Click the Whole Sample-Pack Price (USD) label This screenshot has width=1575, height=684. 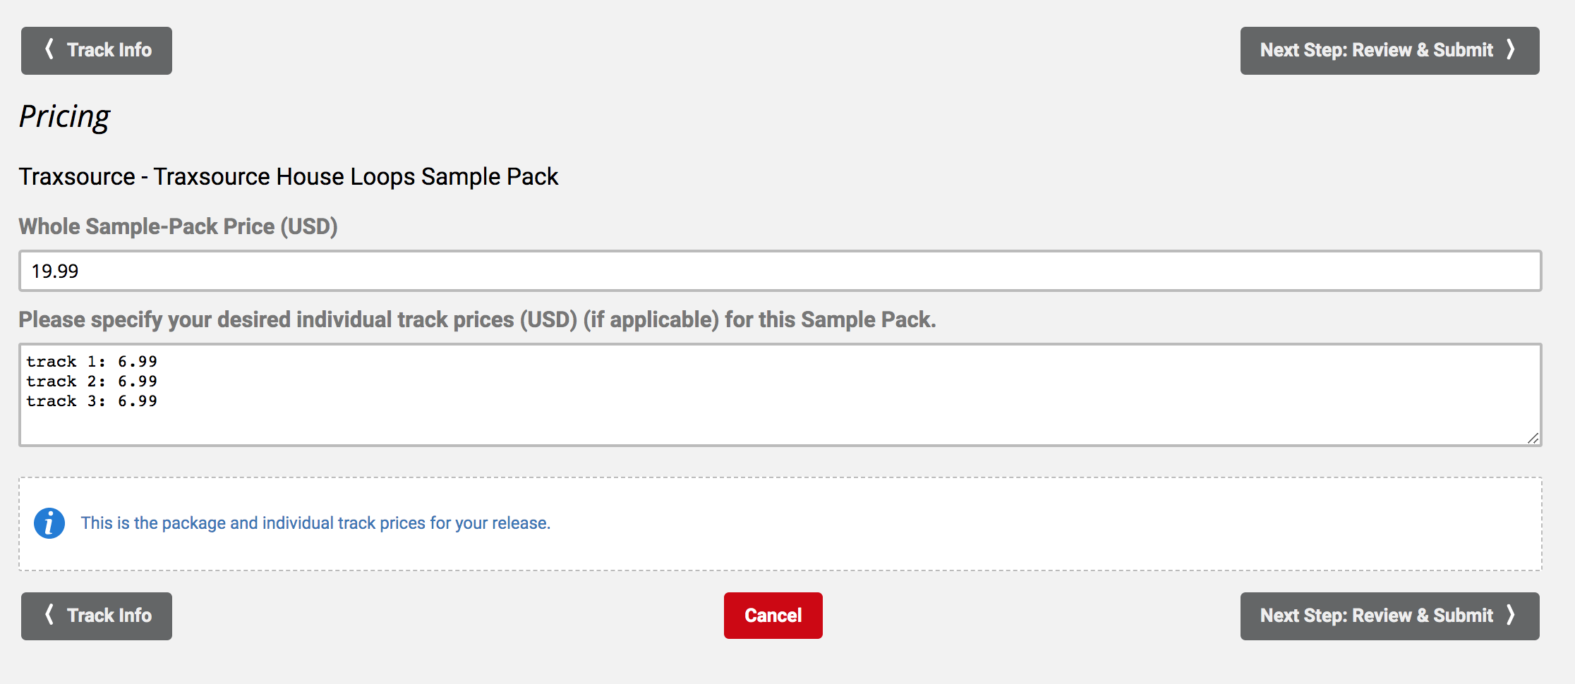pos(178,226)
